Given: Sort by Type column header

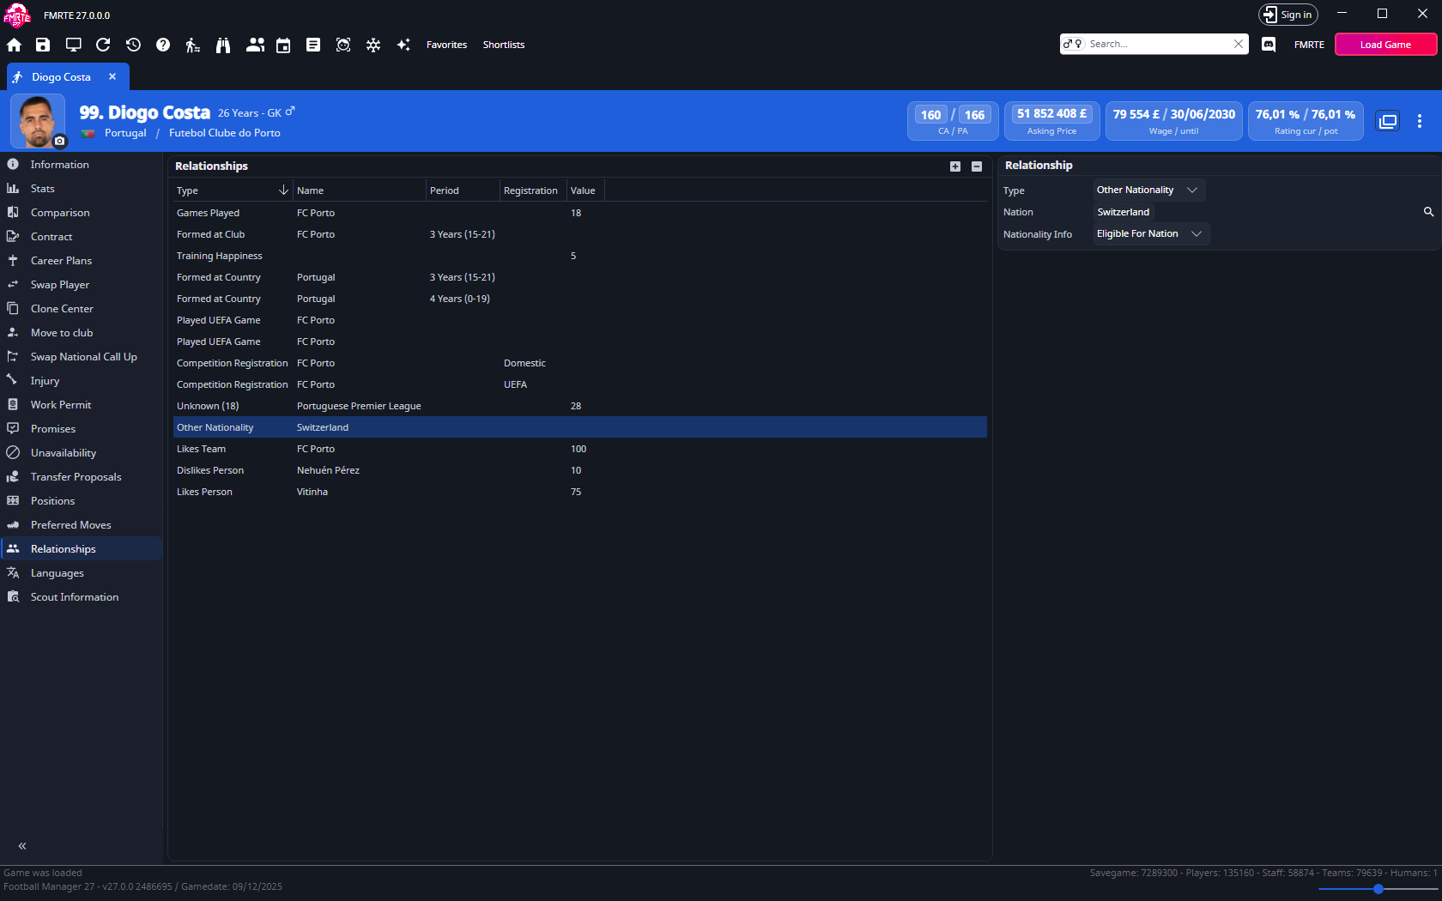Looking at the screenshot, I should (232, 190).
